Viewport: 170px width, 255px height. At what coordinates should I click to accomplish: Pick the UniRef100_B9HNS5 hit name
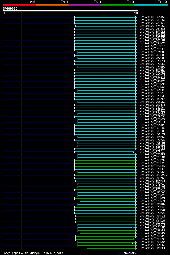pos(152,243)
